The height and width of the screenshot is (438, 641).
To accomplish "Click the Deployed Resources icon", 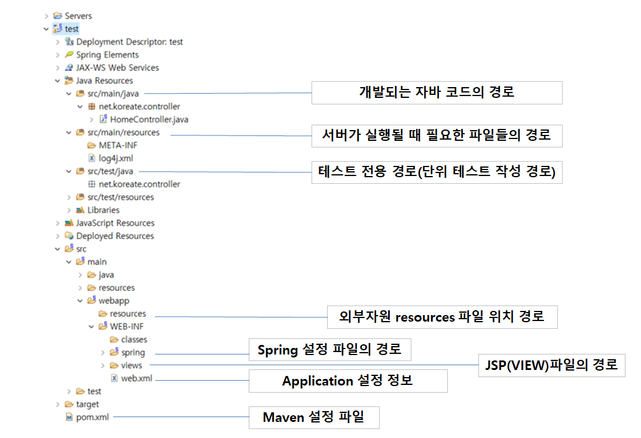I will 69,236.
